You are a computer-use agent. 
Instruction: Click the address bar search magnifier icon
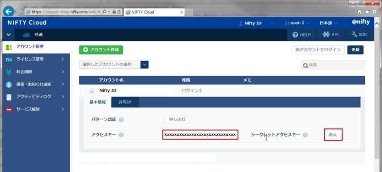[x=105, y=11]
